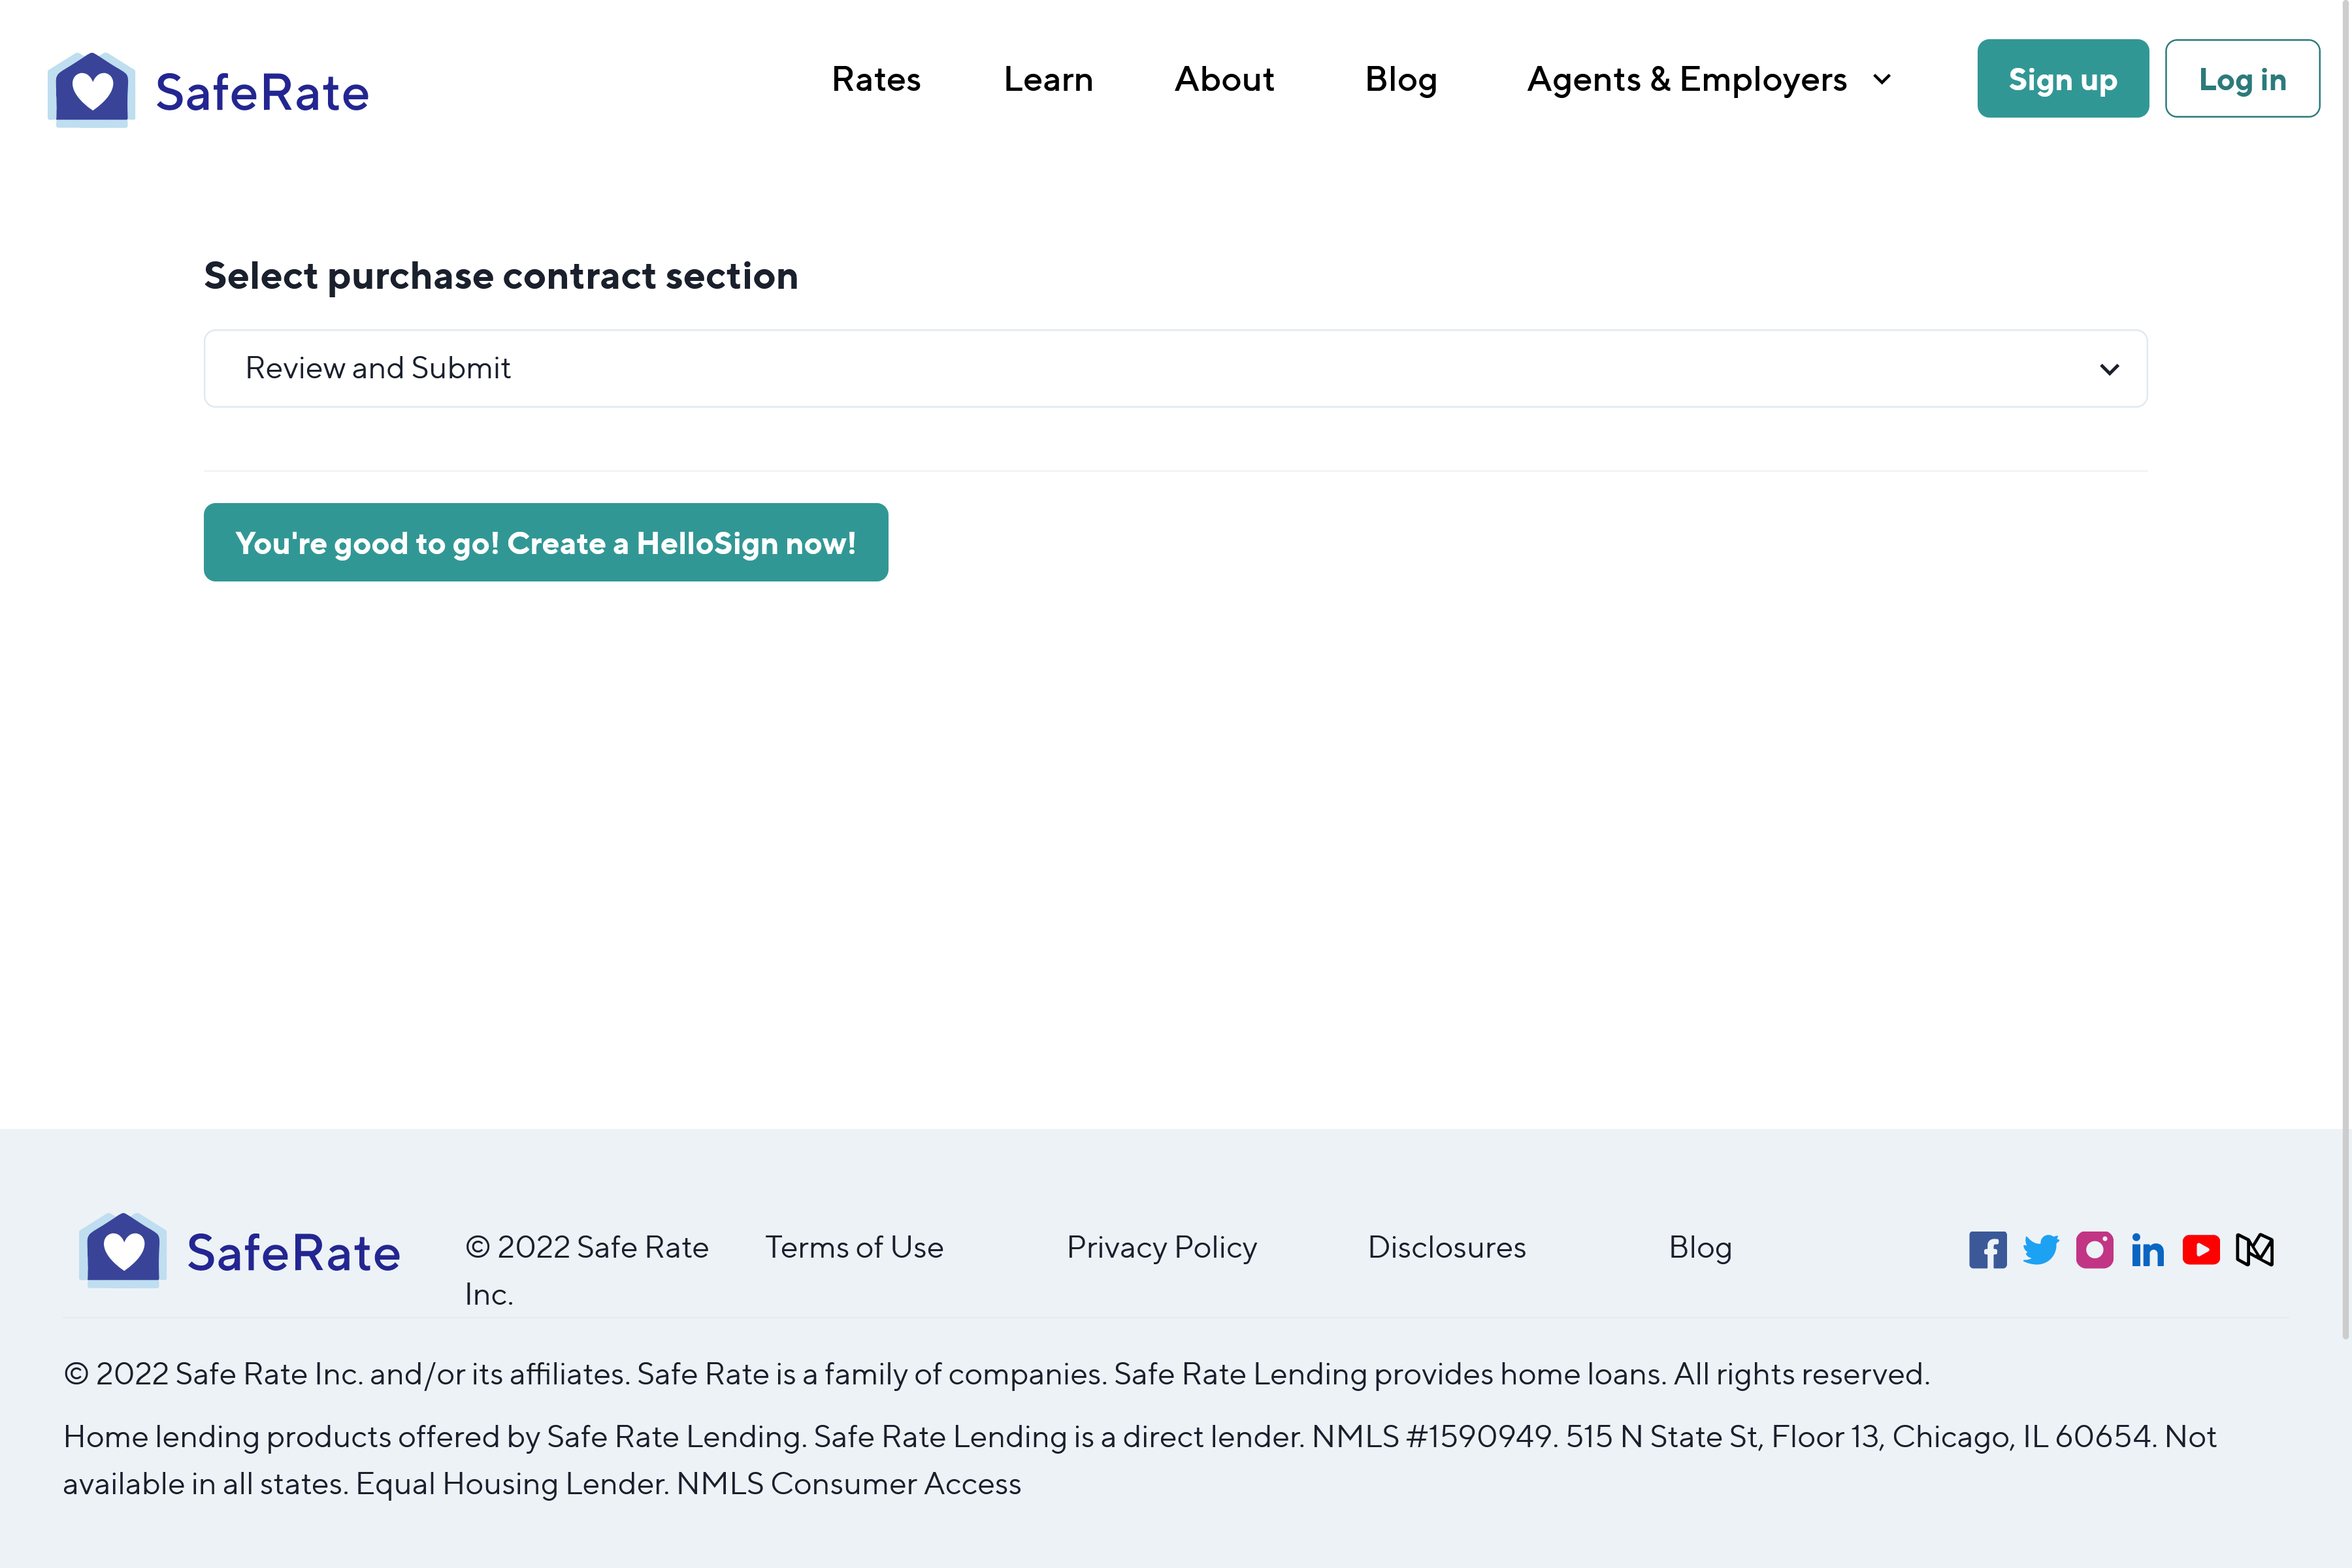This screenshot has width=2352, height=1568.
Task: Click the SafeRate logo in footer
Action: [240, 1251]
